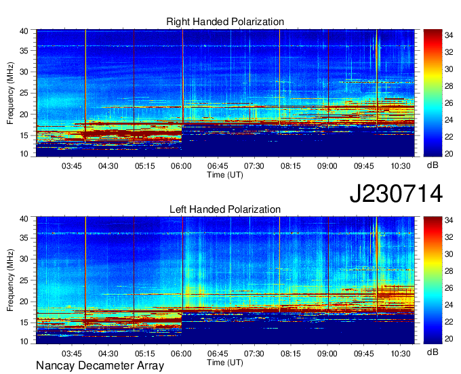461x374 pixels.
Task: Click the 22 value on Left Handed colorbar
Action: (449, 322)
